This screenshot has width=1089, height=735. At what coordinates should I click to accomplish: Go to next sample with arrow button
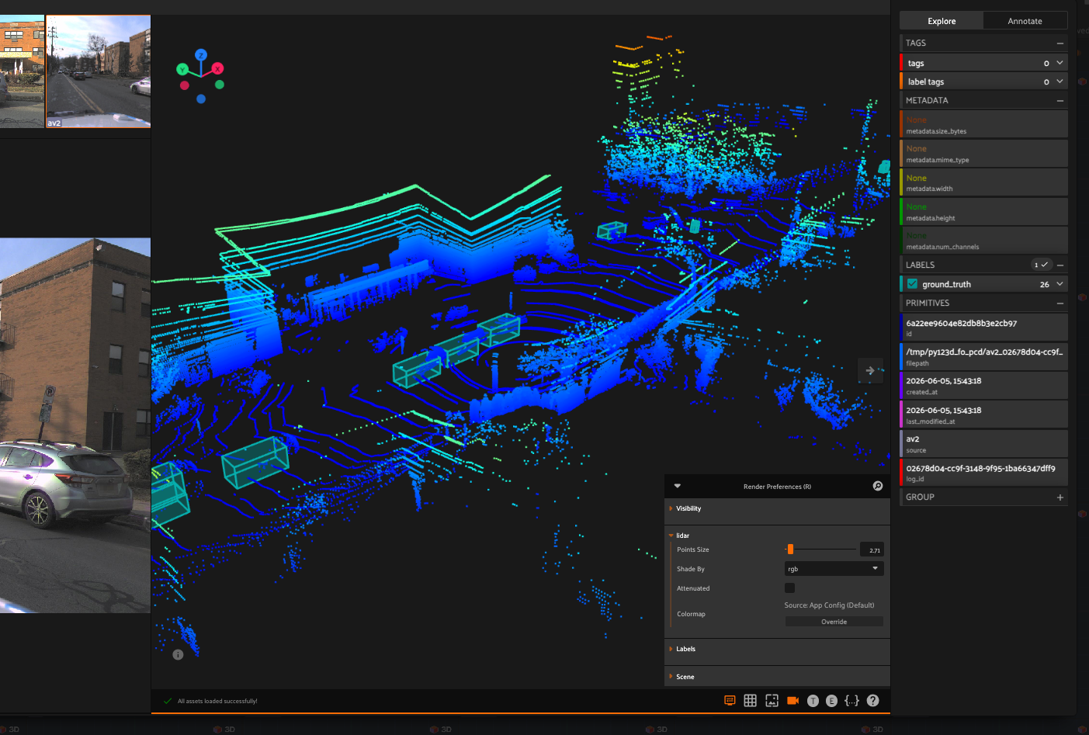(x=869, y=371)
